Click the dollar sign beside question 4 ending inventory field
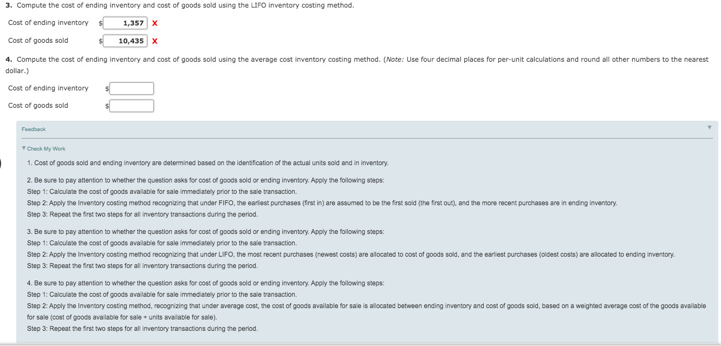This screenshot has width=721, height=346. [x=106, y=88]
